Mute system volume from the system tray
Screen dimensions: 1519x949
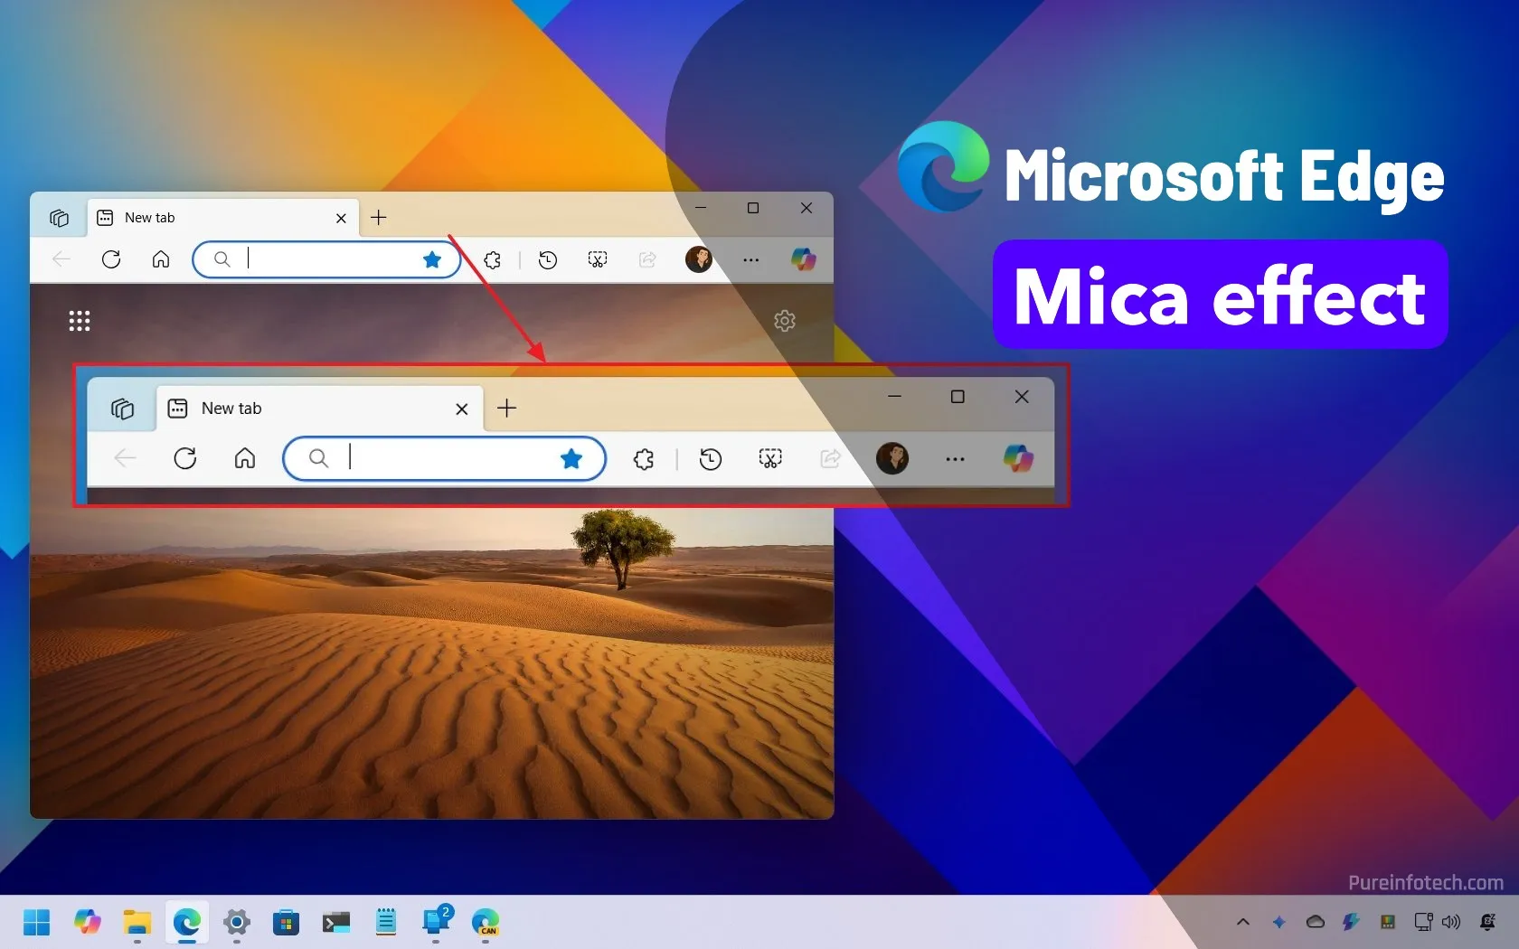pyautogui.click(x=1452, y=923)
